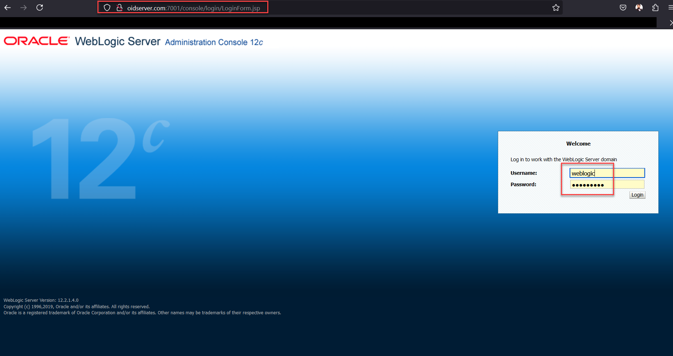
Task: Click the Administration Console 12c heading
Action: 214,42
